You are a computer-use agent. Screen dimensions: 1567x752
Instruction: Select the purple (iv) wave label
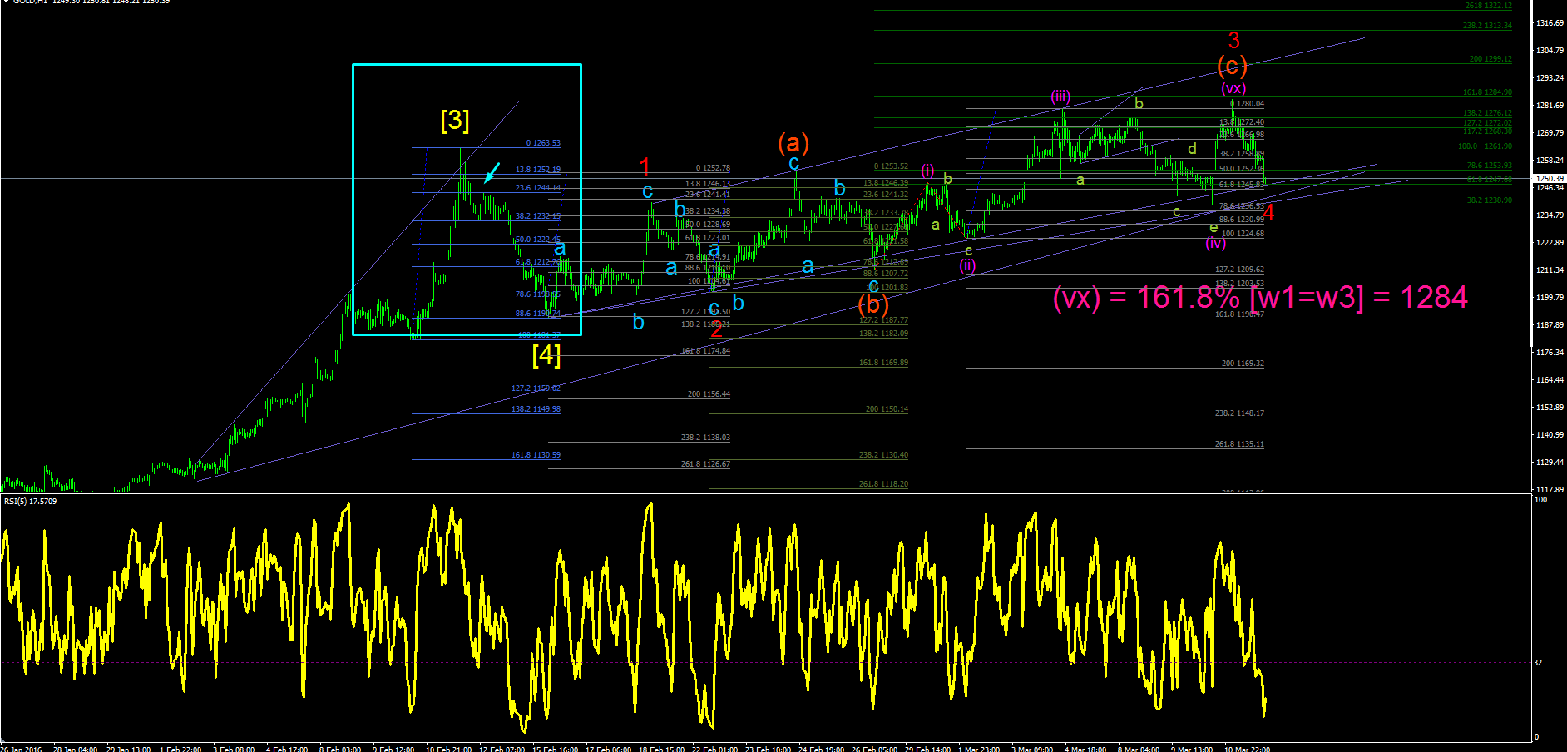click(x=1216, y=243)
